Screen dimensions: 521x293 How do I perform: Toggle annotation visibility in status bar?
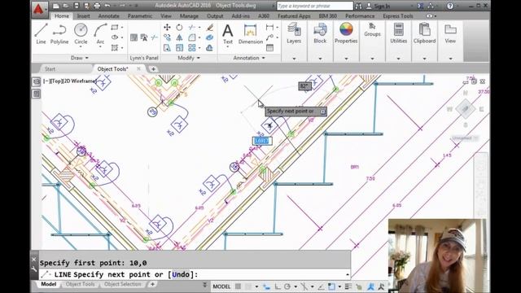click(371, 286)
